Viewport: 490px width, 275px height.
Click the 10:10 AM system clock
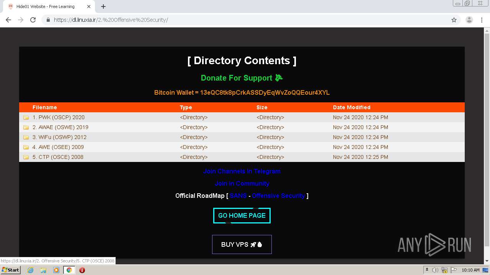pyautogui.click(x=470, y=270)
